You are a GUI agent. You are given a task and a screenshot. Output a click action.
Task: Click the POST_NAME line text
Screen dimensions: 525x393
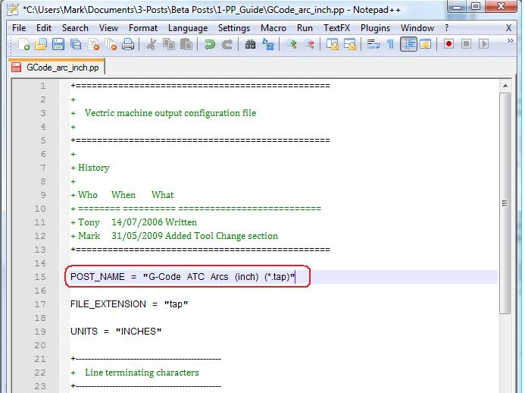point(183,277)
